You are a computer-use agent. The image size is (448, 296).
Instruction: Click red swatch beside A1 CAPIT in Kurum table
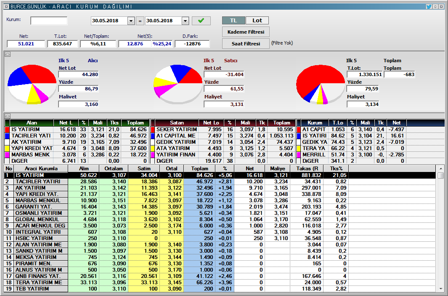(x=299, y=129)
